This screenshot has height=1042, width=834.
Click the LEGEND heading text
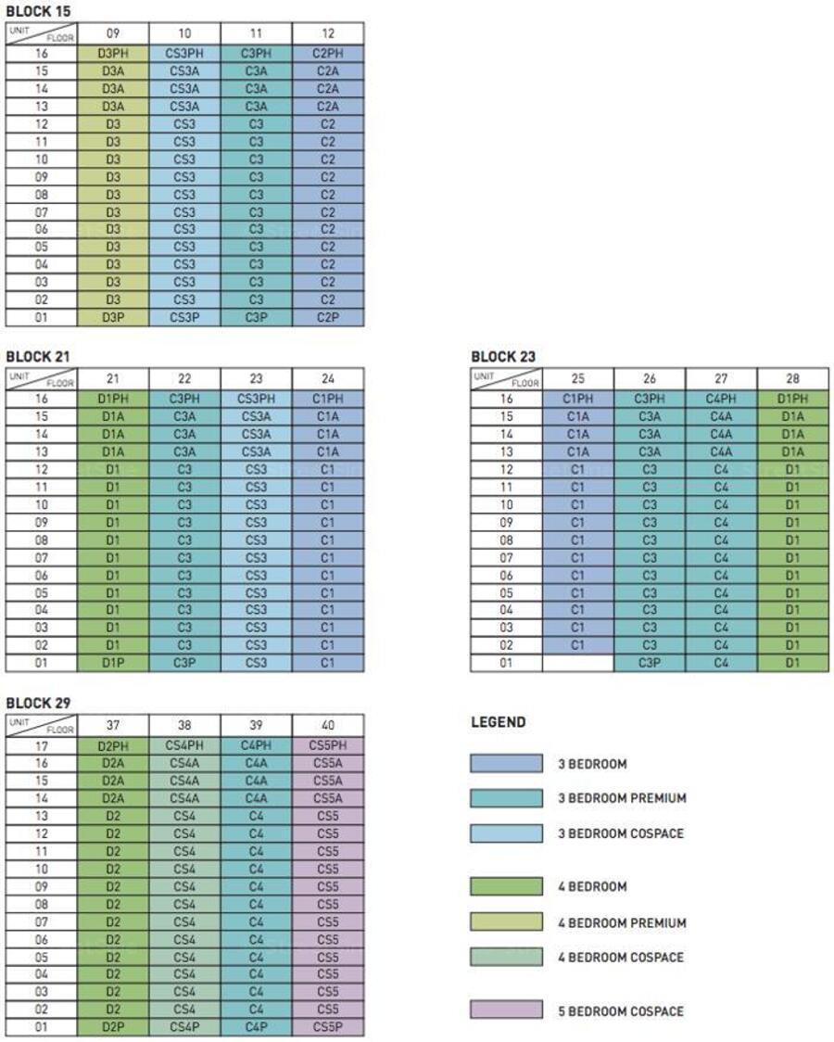tap(499, 722)
